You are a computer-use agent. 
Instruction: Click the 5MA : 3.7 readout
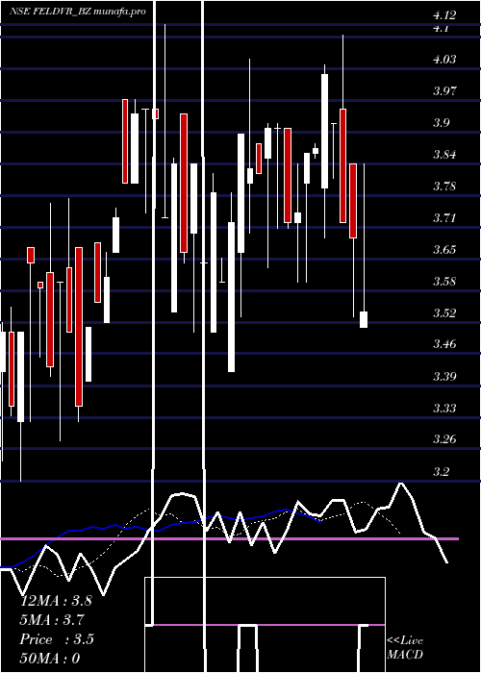click(52, 620)
